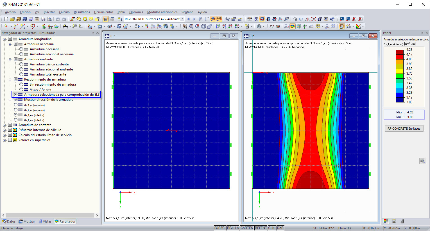The width and height of the screenshot is (430, 231).
Task: Select the as,2,+z (inferior) radio button
Action: 15,120
